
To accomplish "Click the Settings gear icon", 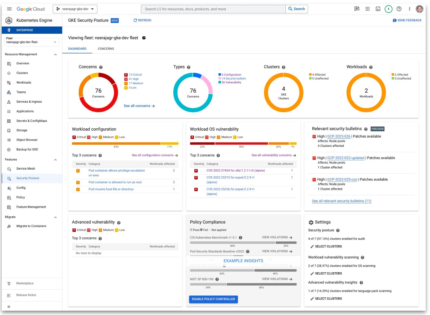I will tap(311, 222).
